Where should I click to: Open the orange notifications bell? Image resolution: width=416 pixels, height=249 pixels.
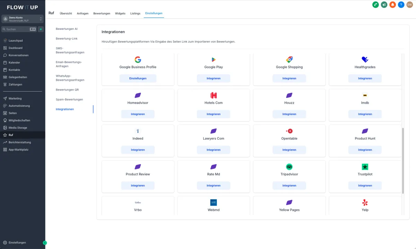coord(393,5)
